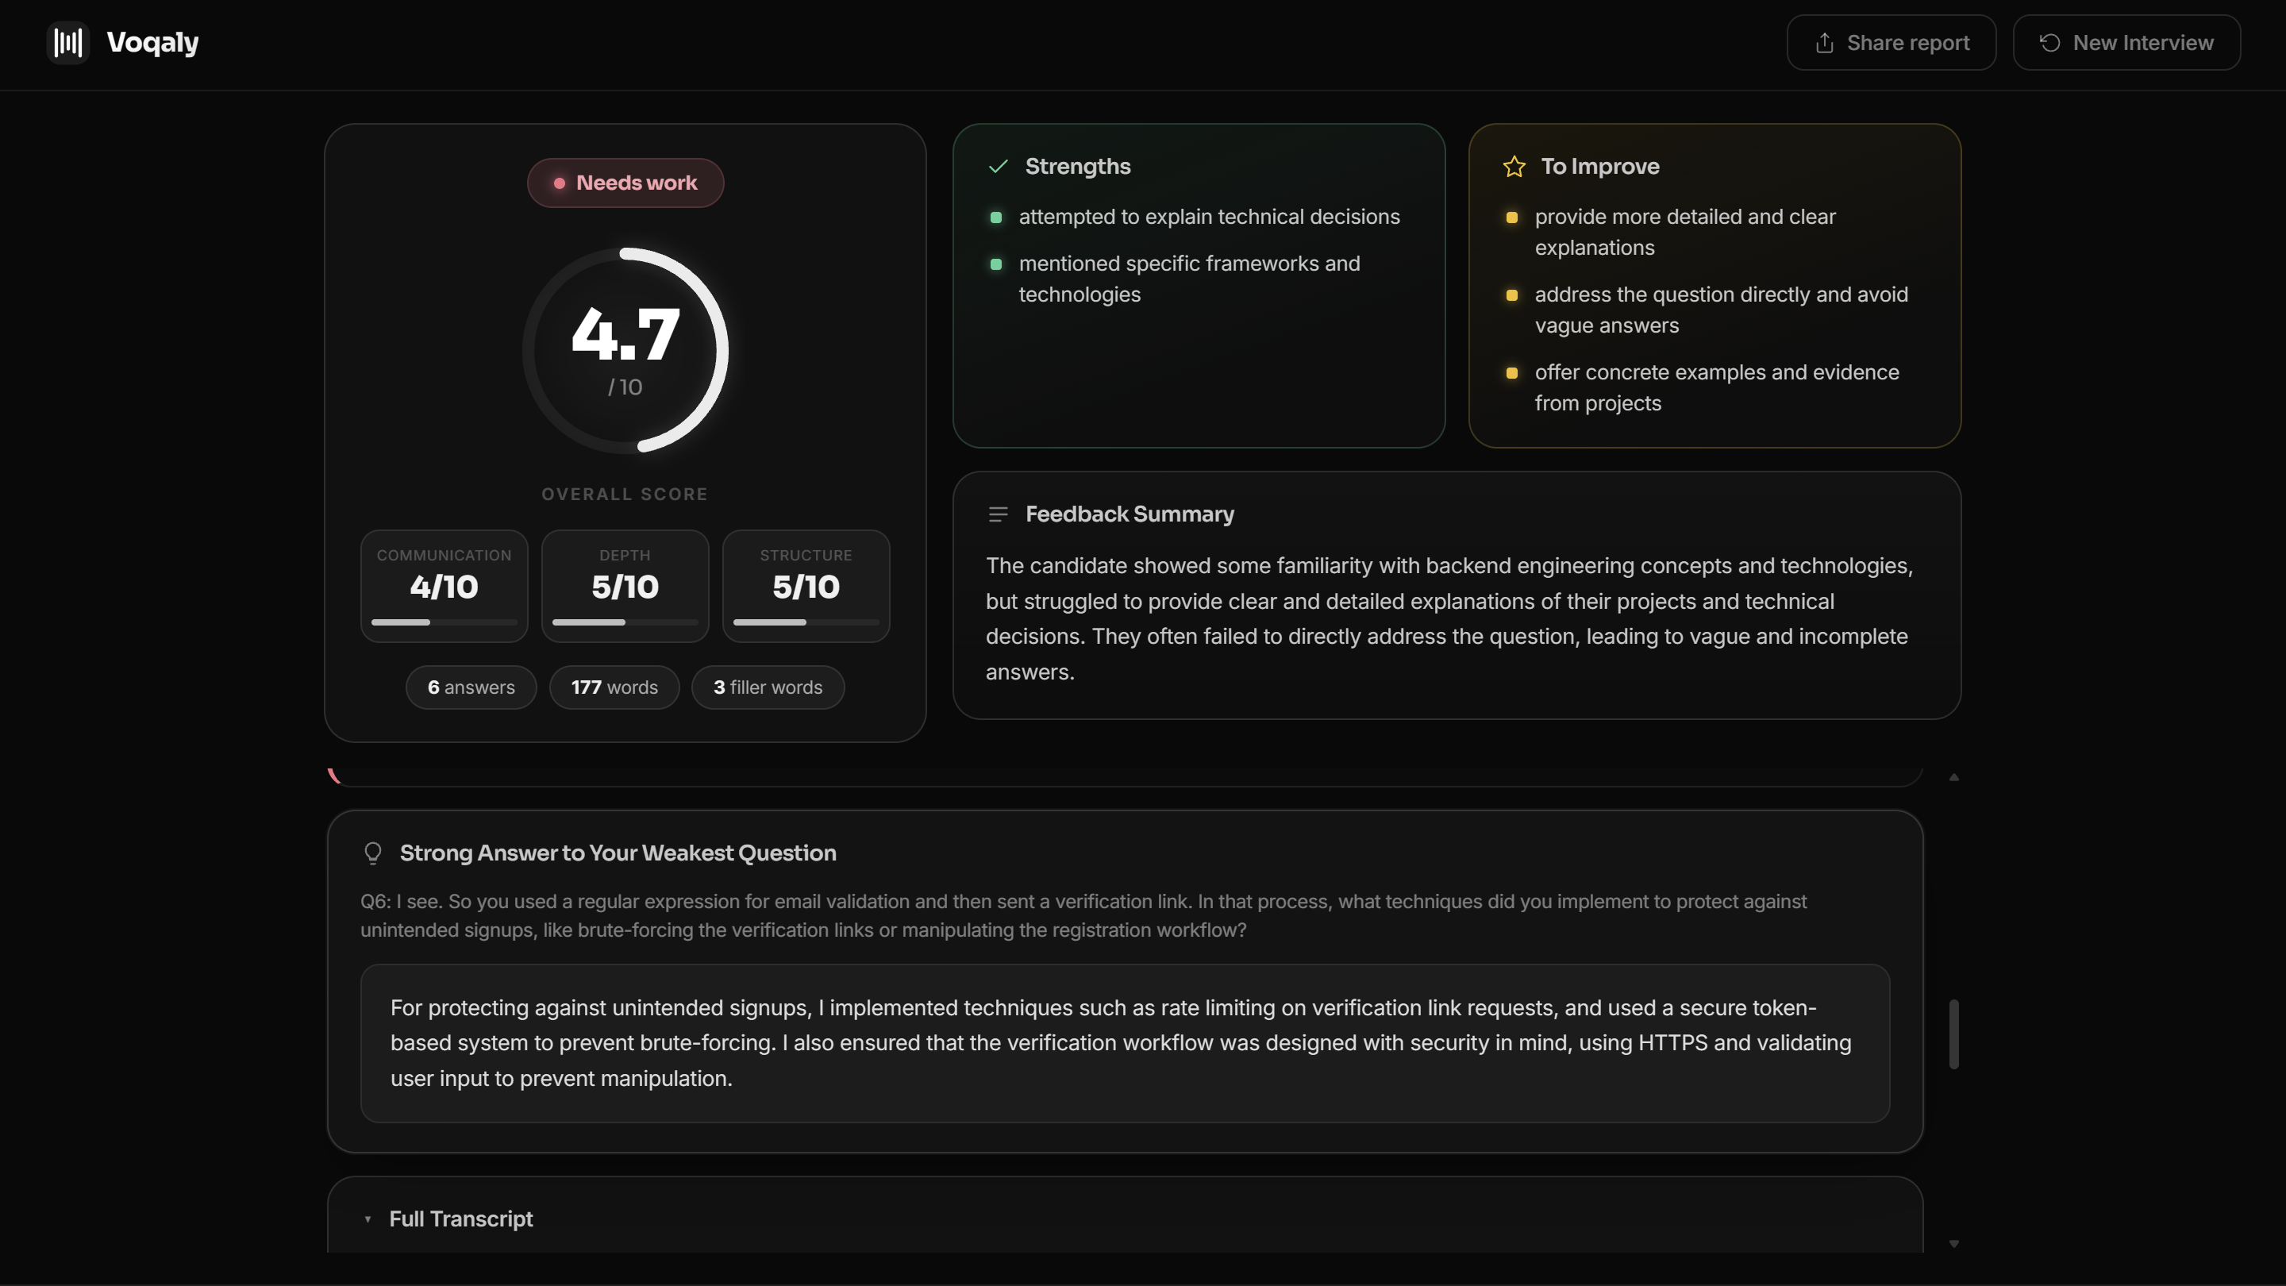Click the Voqaly waveform logo icon
Image resolution: width=2286 pixels, height=1286 pixels.
click(68, 42)
